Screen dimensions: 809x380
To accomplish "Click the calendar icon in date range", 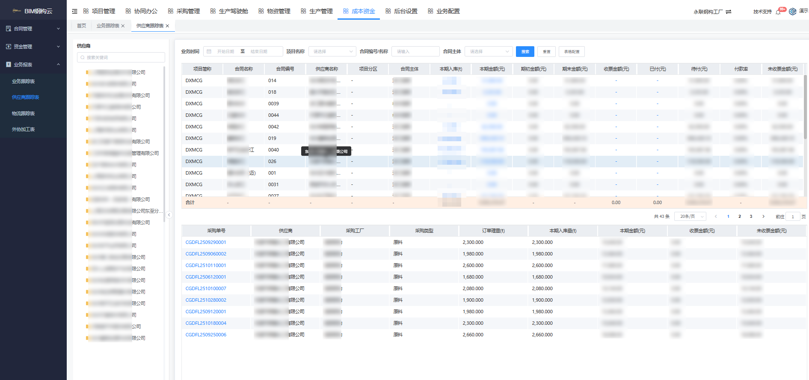I will click(209, 51).
